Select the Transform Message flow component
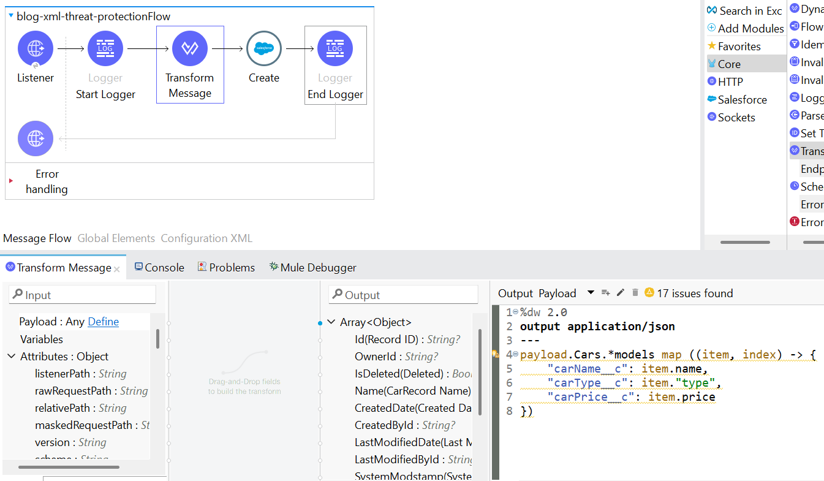The width and height of the screenshot is (824, 481). pyautogui.click(x=190, y=49)
